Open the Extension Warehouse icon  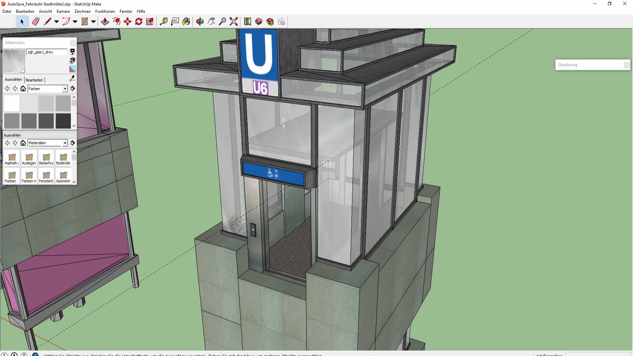[270, 22]
